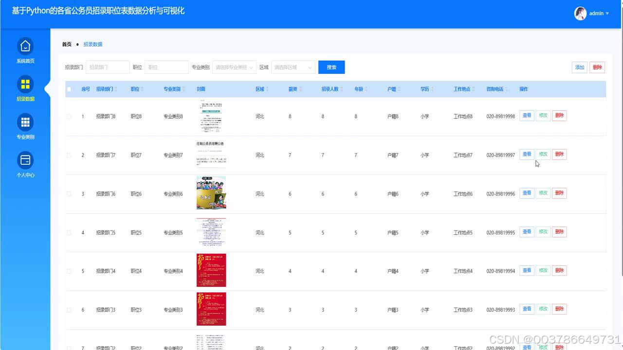Check the row 1 招录部门8 checkbox
The height and width of the screenshot is (350, 623).
69,117
